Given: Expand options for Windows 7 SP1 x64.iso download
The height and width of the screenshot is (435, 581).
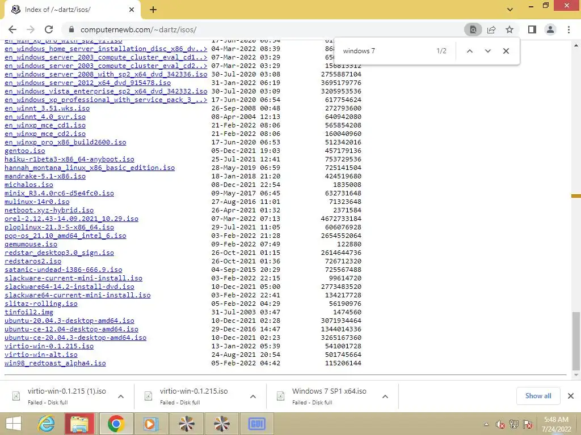Looking at the screenshot, I should pos(385,396).
